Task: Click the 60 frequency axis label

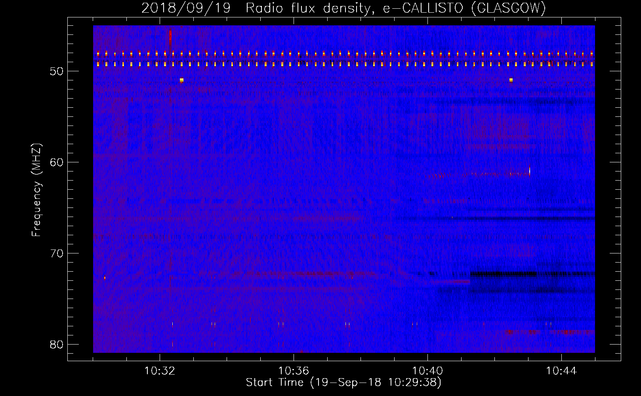Action: click(x=57, y=162)
